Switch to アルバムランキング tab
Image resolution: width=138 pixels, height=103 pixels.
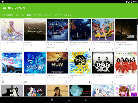(42, 15)
